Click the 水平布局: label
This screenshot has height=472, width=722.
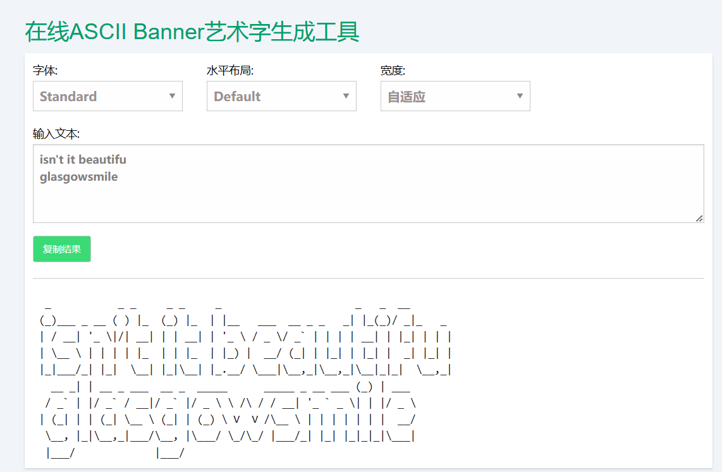[230, 70]
